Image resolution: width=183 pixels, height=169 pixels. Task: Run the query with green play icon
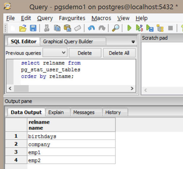point(129,28)
